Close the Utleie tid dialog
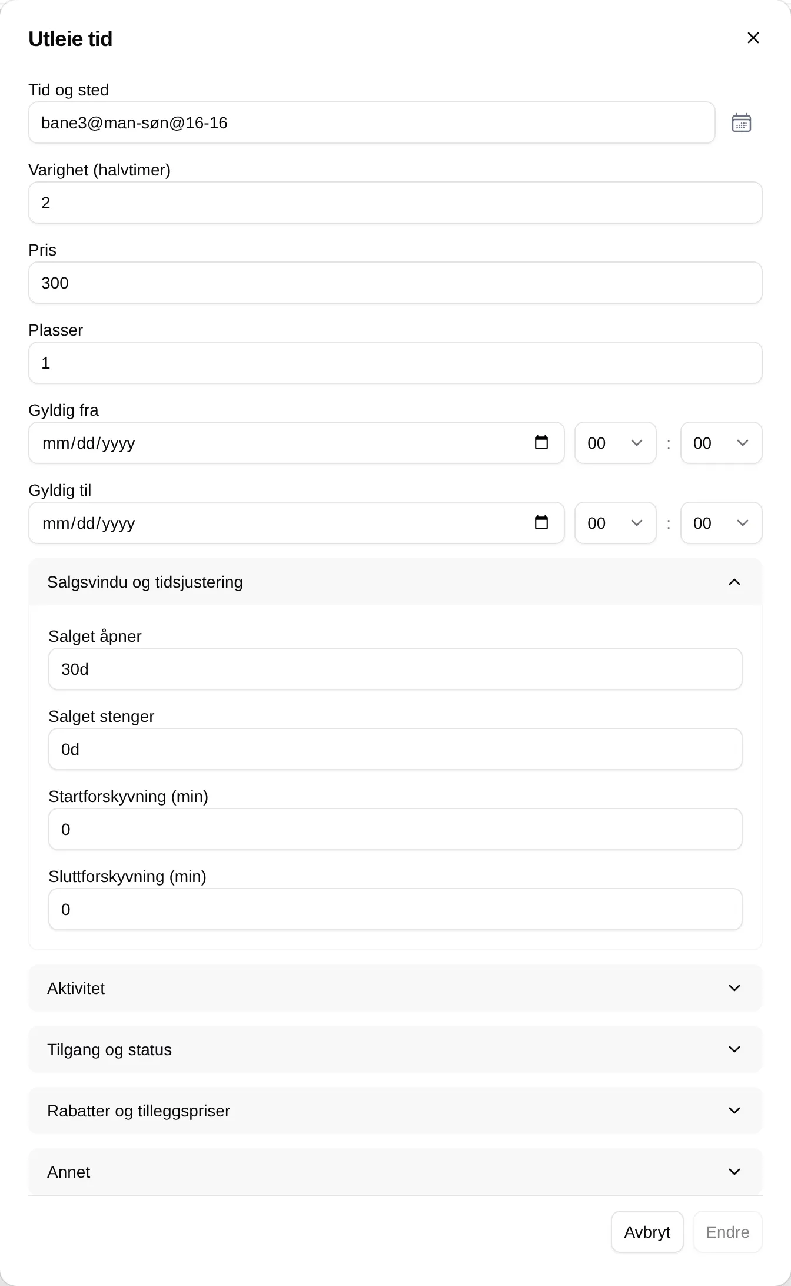This screenshot has height=1286, width=791. coord(753,38)
